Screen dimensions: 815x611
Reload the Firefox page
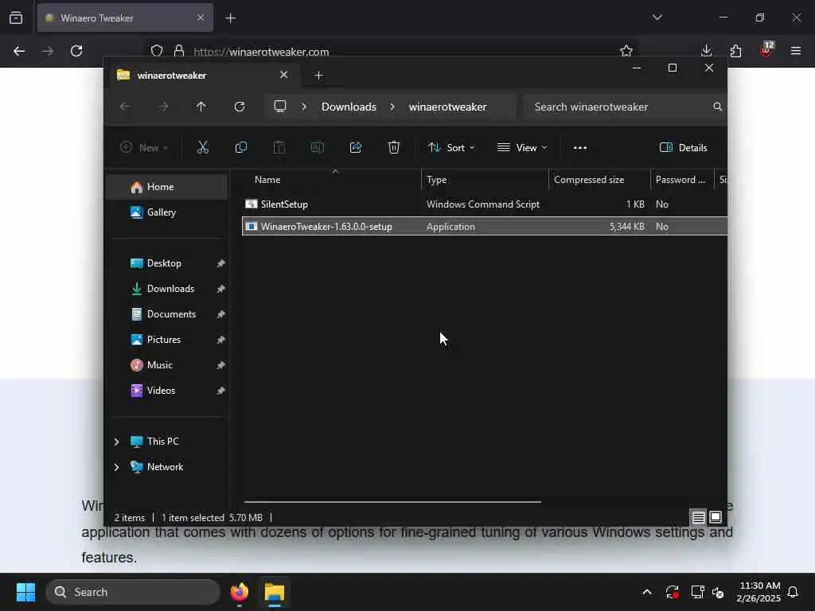(76, 51)
